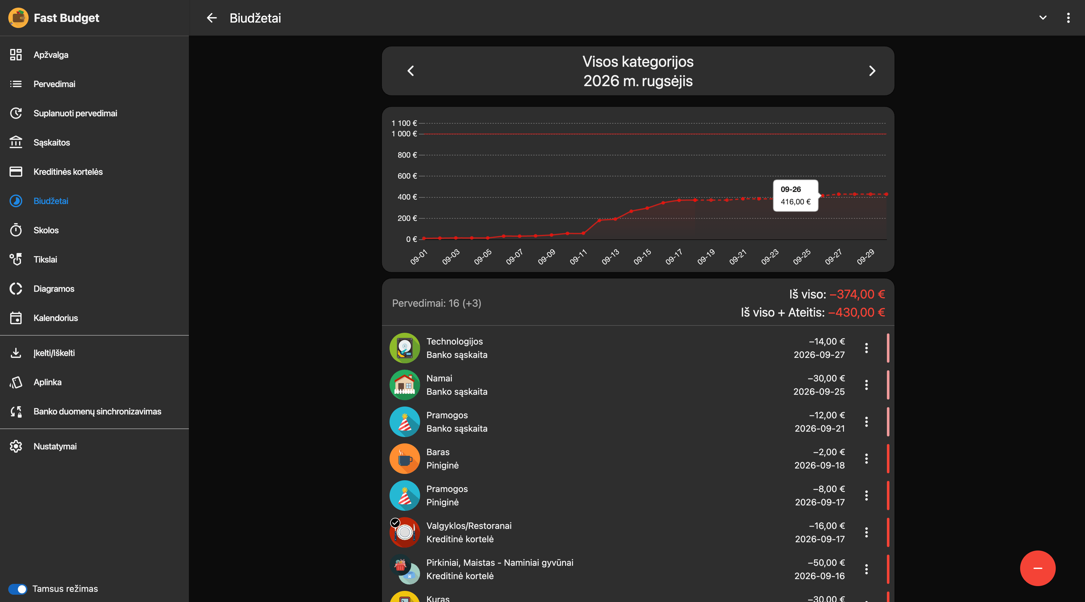Click the Nustatymai gear icon
Image resolution: width=1085 pixels, height=602 pixels.
point(16,446)
